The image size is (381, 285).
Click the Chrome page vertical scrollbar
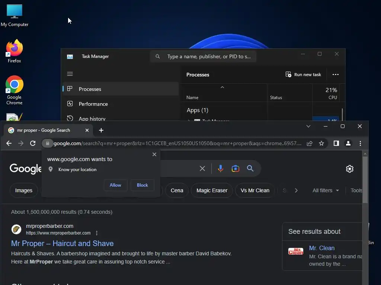click(365, 180)
